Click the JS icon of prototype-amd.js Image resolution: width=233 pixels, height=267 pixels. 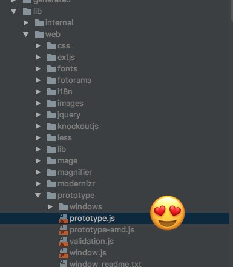[x=64, y=230]
